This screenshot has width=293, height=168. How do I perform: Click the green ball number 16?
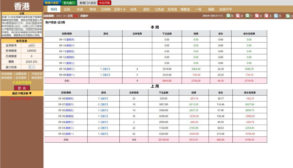tap(247, 16)
